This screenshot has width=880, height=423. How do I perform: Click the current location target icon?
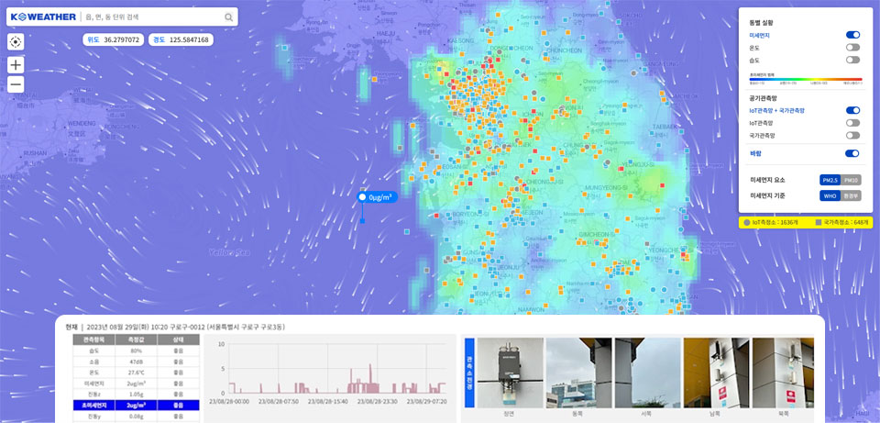coord(16,41)
